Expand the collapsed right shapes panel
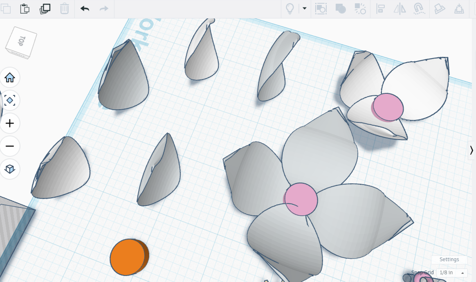The image size is (476, 282). pos(472,150)
